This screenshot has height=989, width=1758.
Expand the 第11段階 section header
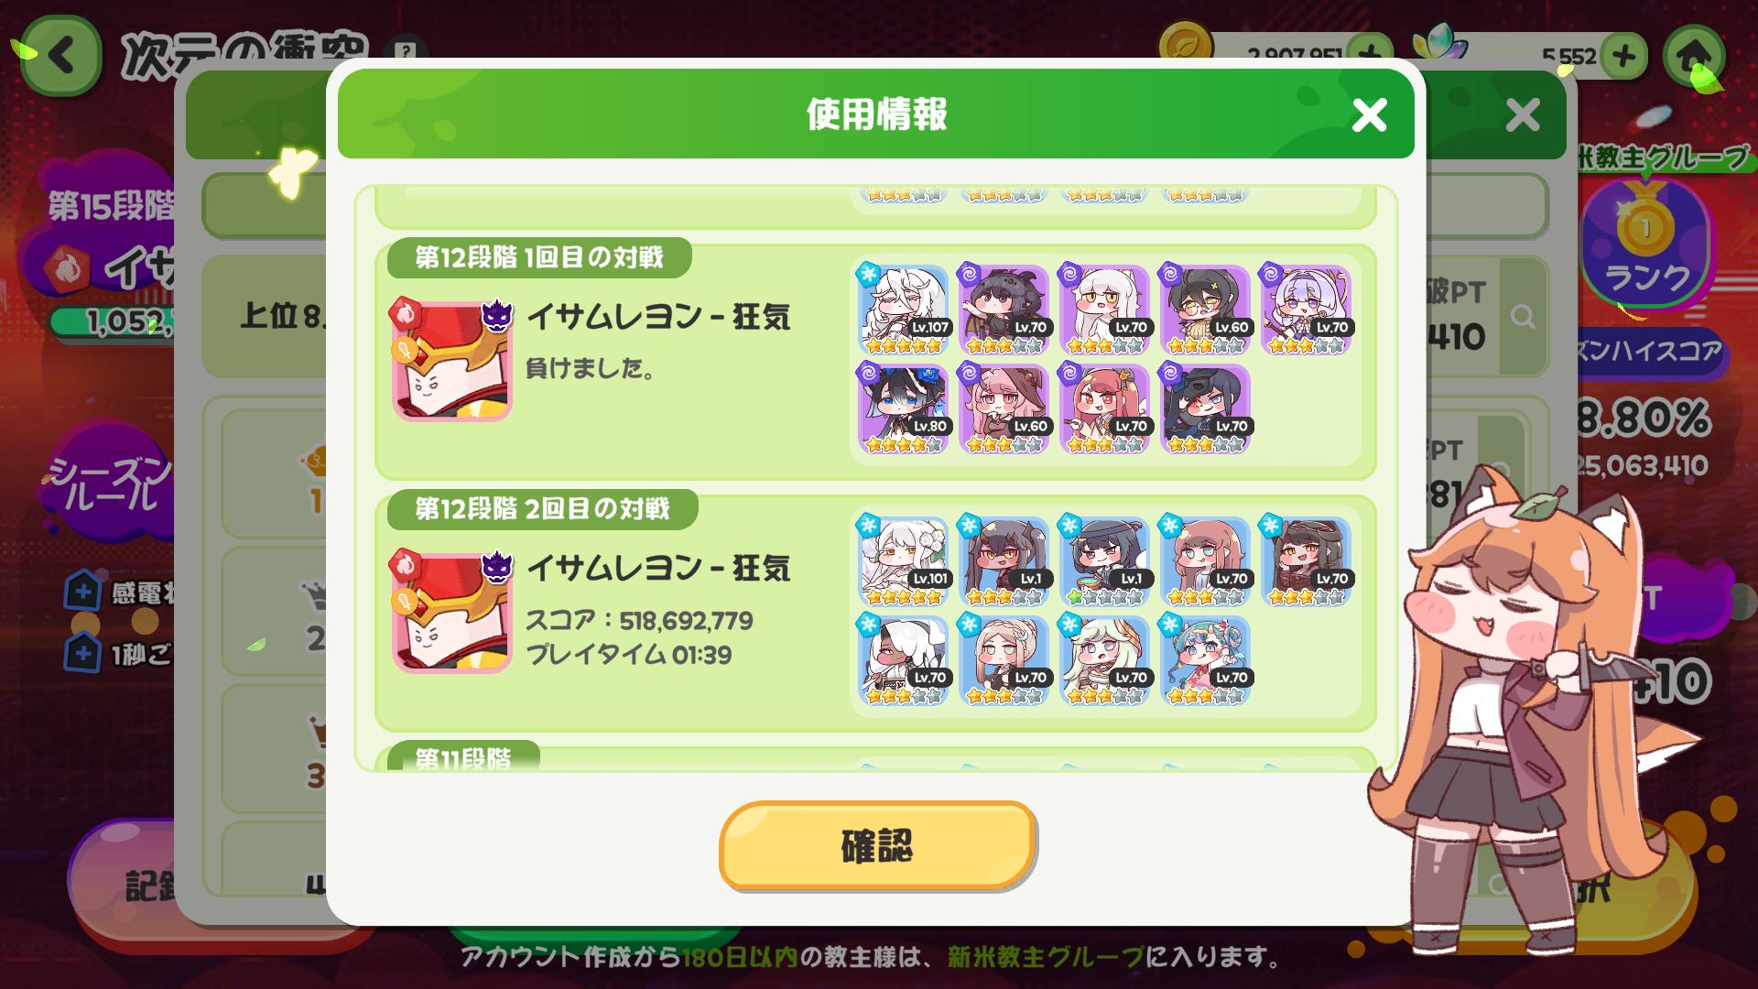[463, 756]
